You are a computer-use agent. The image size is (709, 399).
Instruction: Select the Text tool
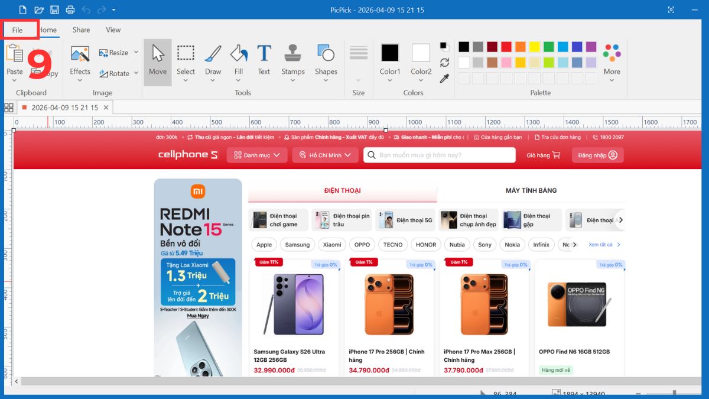tap(264, 59)
